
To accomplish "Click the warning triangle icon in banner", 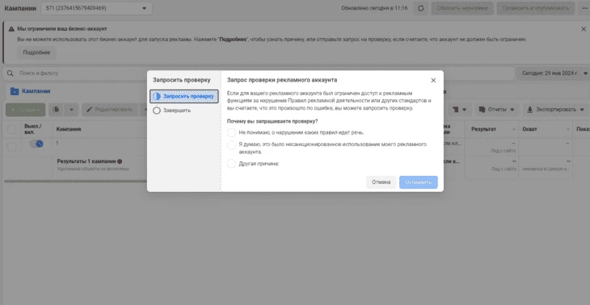I will (x=11, y=29).
